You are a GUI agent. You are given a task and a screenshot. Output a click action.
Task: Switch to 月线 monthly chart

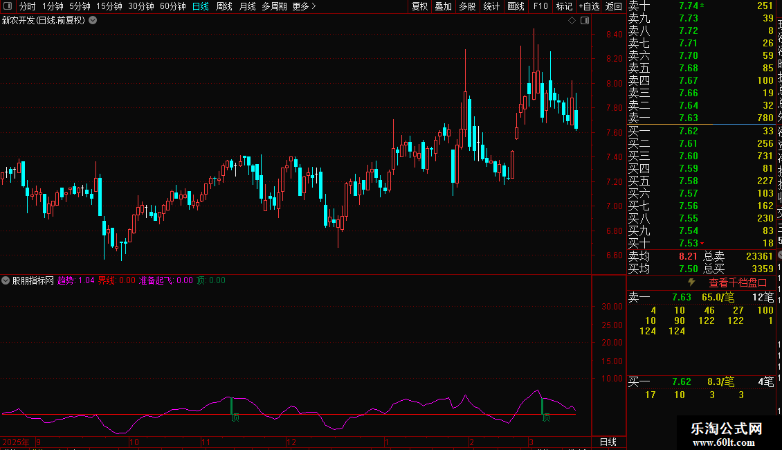(247, 6)
